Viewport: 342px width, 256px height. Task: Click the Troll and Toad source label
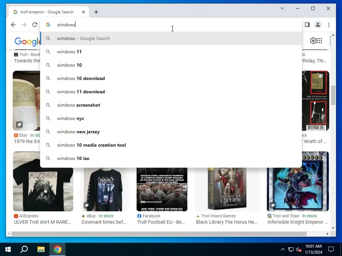(286, 216)
